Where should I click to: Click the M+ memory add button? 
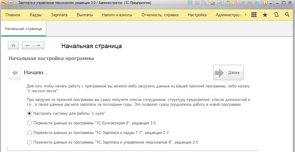[250, 3]
